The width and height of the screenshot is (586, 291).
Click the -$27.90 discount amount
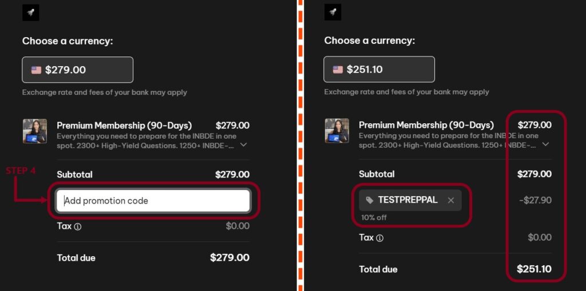[x=535, y=200]
